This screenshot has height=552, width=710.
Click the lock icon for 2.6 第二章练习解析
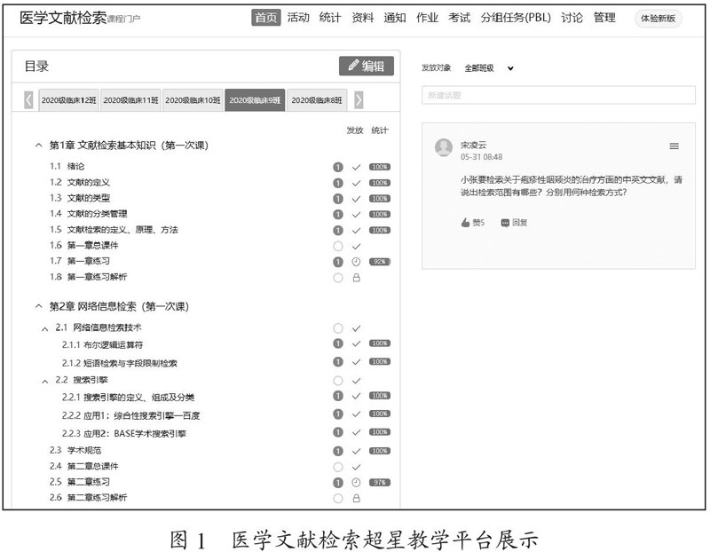coord(357,498)
